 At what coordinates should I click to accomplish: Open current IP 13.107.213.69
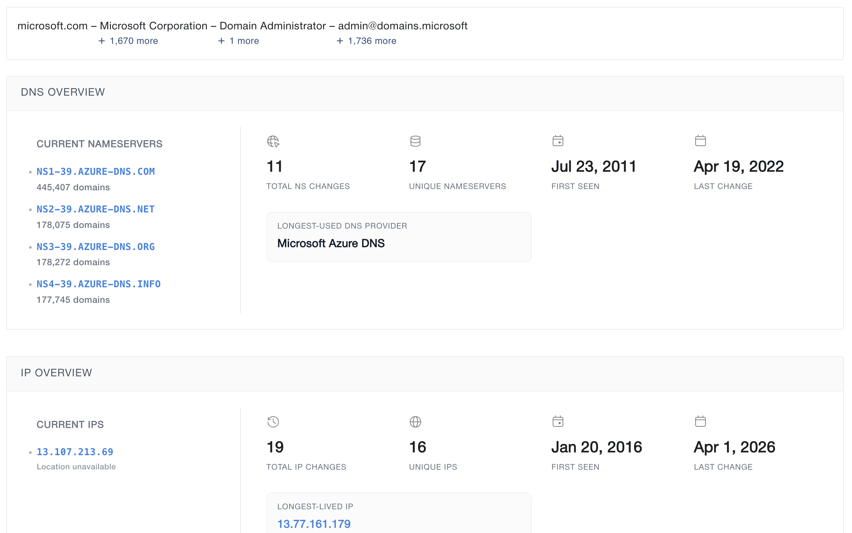point(75,452)
